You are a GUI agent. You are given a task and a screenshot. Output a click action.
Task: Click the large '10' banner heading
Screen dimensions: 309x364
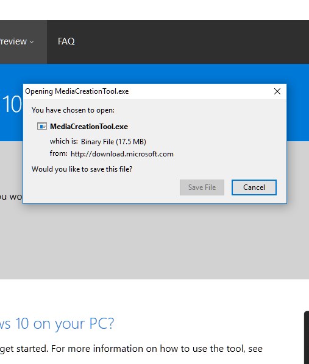click(12, 105)
